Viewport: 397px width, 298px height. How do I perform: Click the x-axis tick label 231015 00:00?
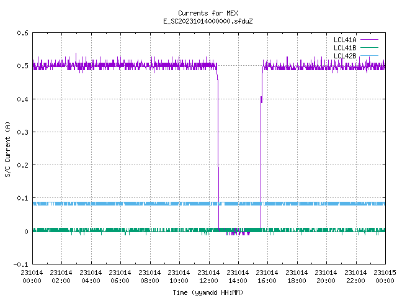coord(385,277)
